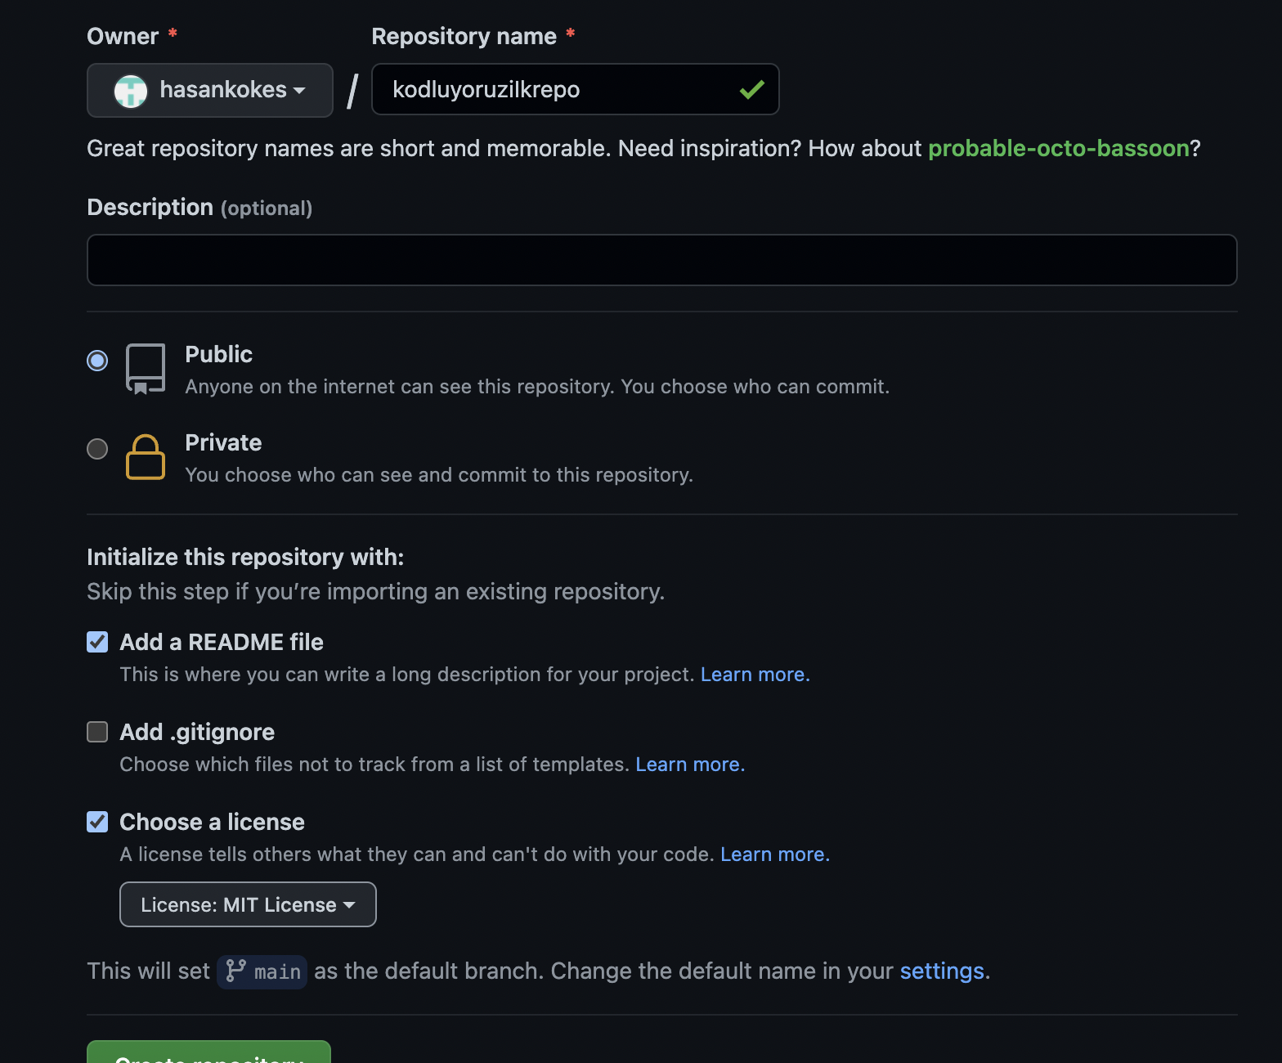
Task: Click the 'Add a README file' label
Action: 222,642
